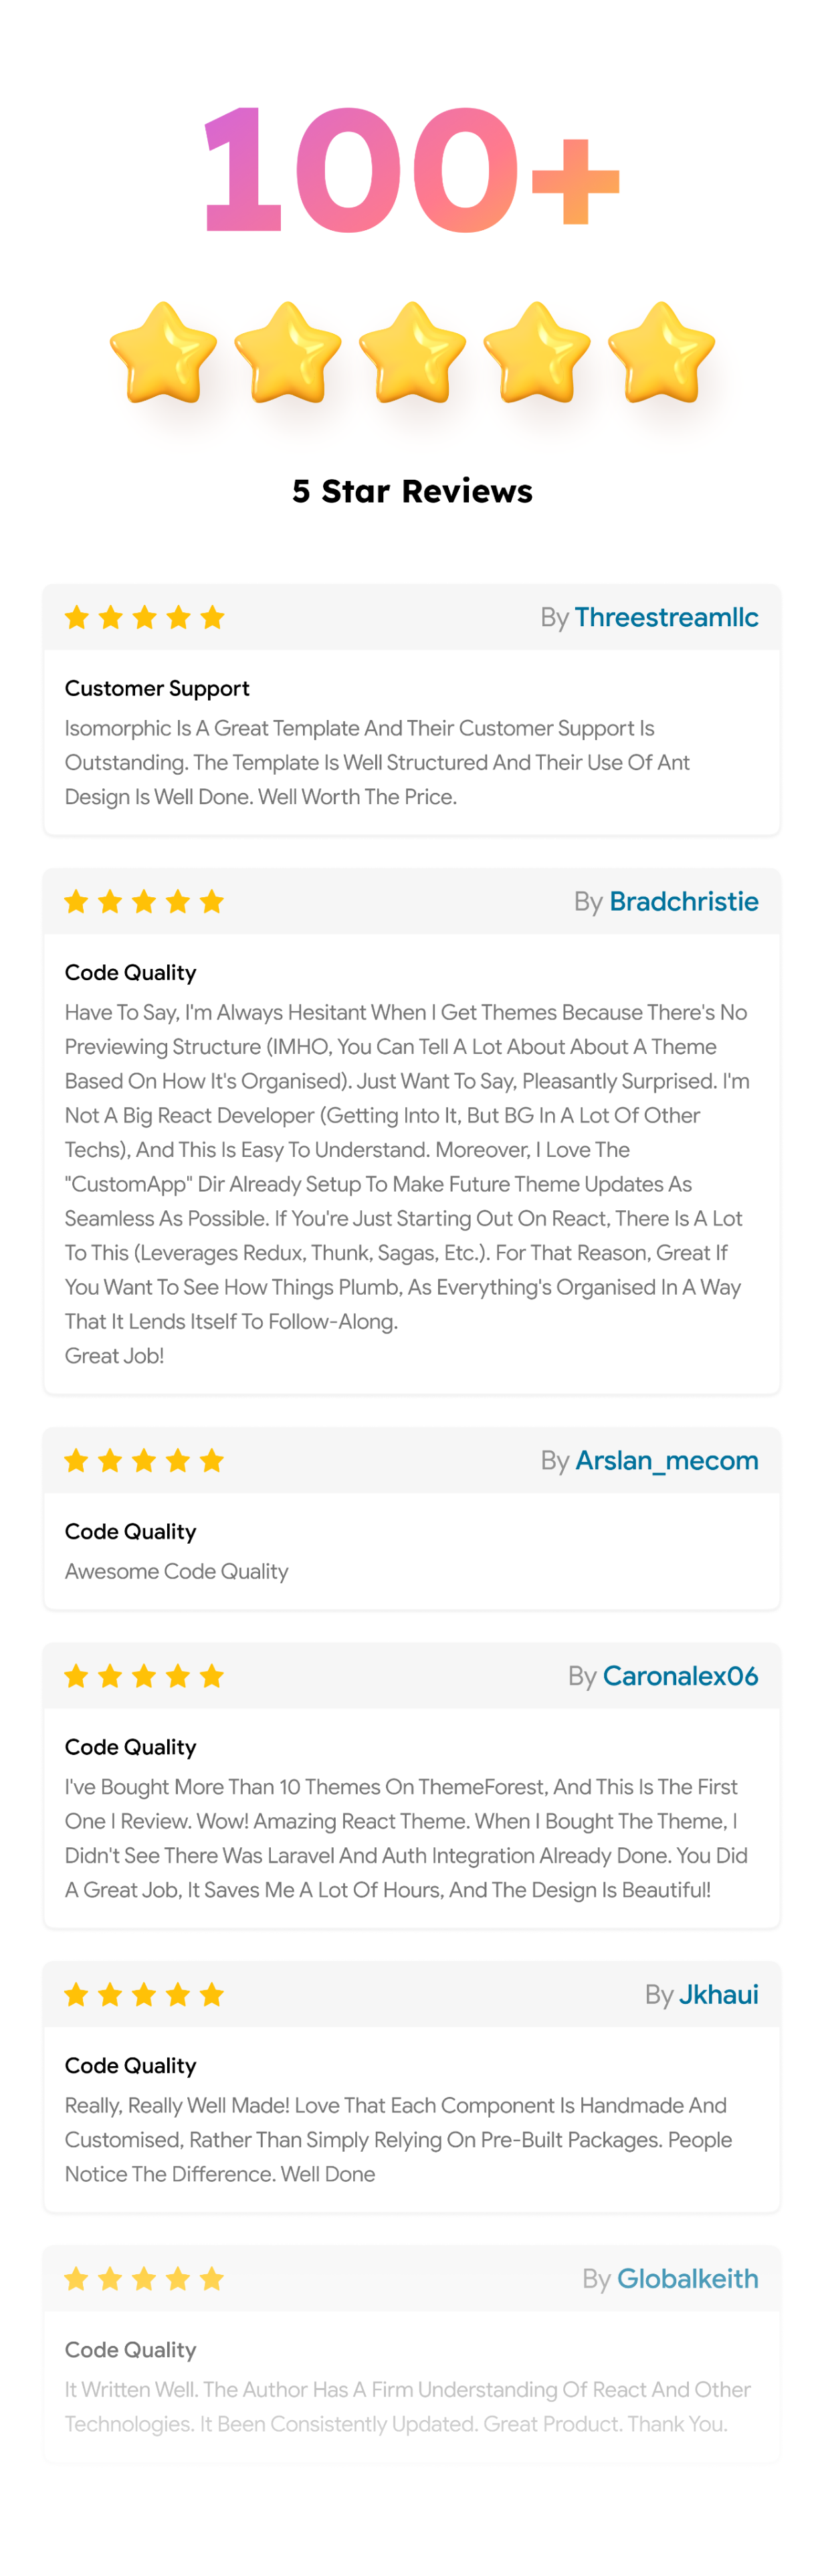Go to Jkhaui's profile
The height and width of the screenshot is (2576, 824).
pos(718,1994)
